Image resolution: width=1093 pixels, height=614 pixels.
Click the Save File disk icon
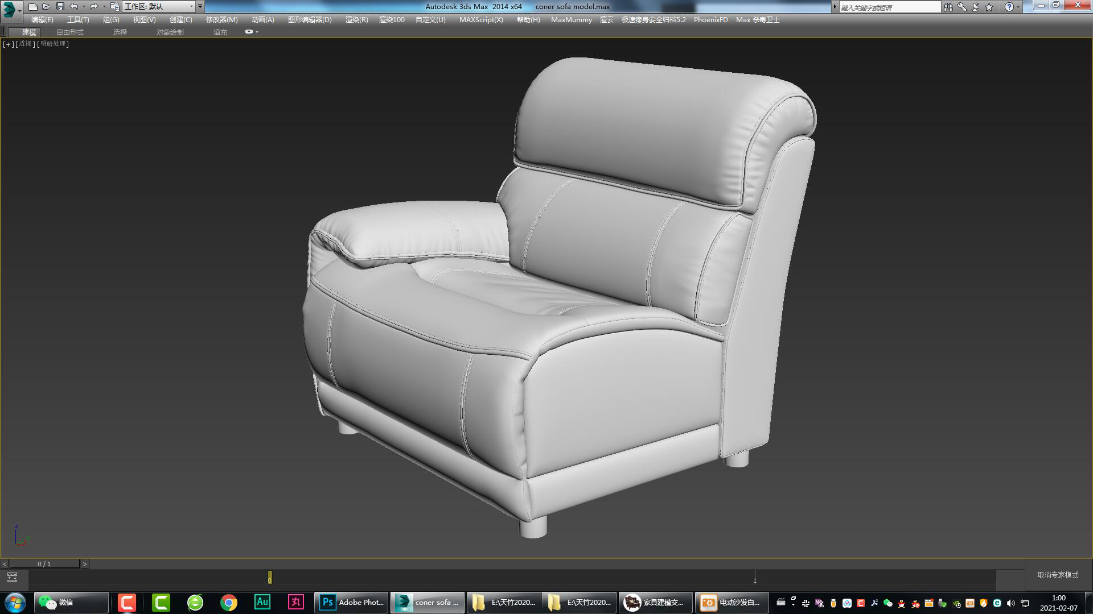pyautogui.click(x=59, y=6)
